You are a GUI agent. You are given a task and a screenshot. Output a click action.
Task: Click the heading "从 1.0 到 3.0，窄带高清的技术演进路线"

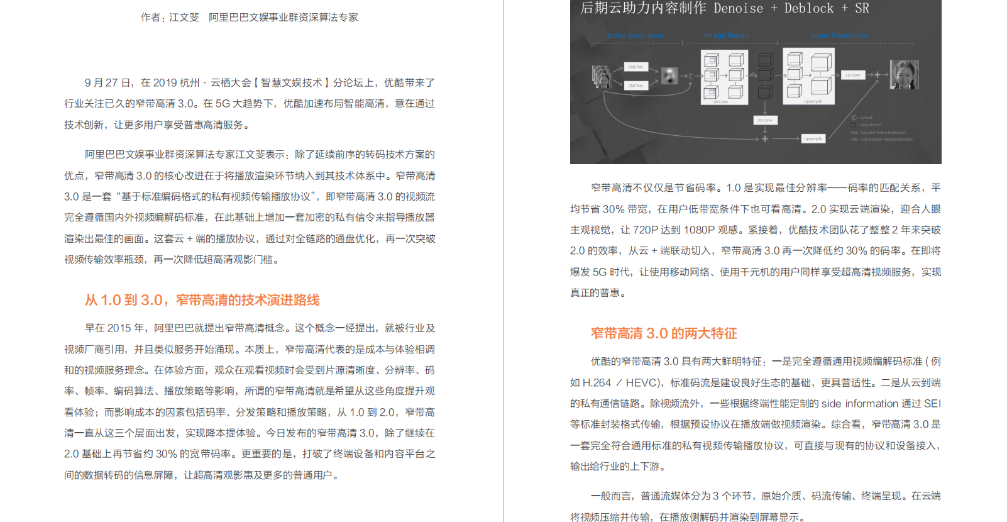tap(202, 300)
